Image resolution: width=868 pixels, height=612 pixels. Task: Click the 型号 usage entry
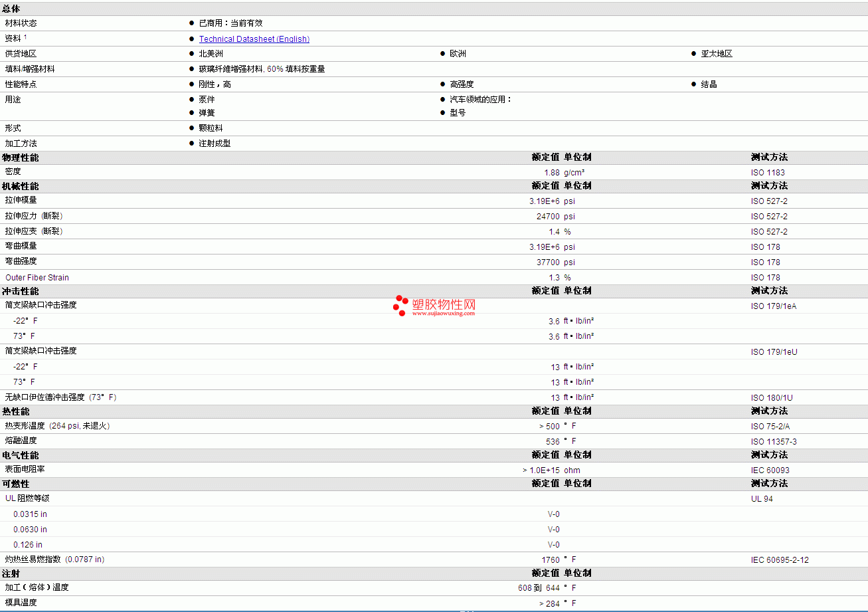point(458,113)
